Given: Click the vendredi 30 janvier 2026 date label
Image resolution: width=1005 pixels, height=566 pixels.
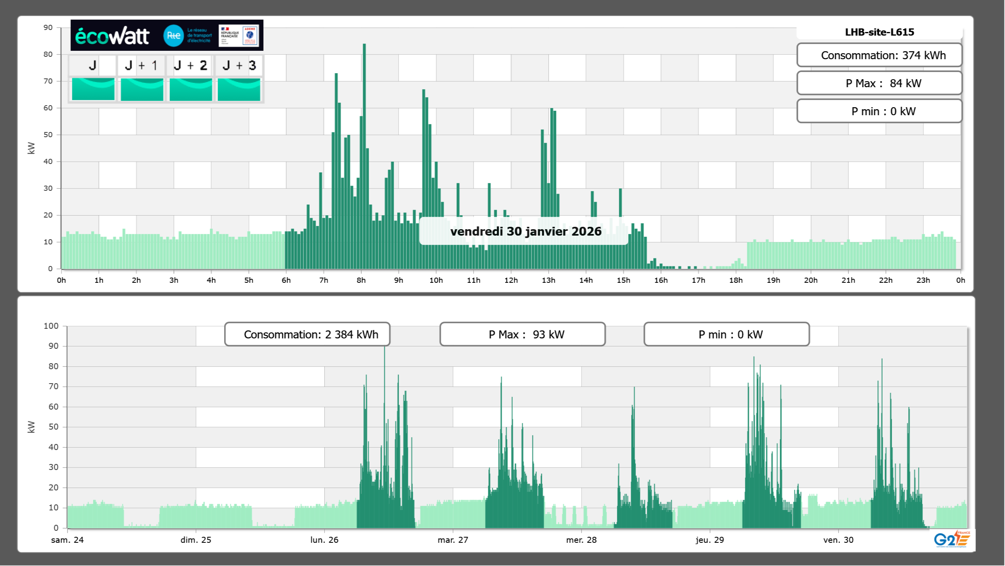Looking at the screenshot, I should pos(525,231).
